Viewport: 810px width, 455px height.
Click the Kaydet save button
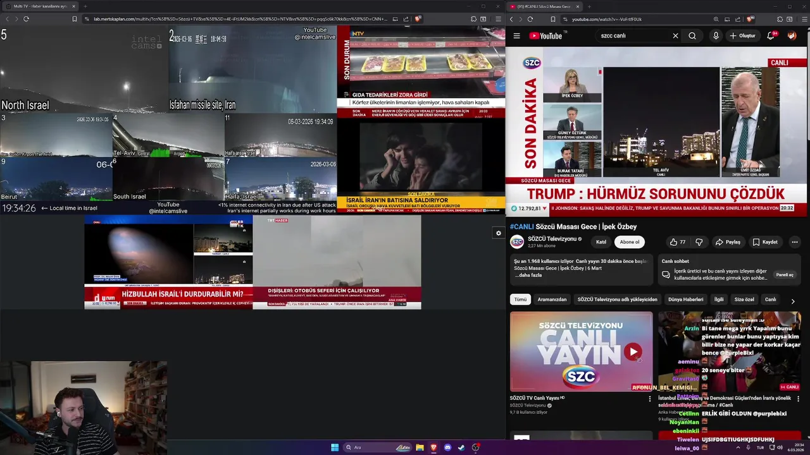765,242
